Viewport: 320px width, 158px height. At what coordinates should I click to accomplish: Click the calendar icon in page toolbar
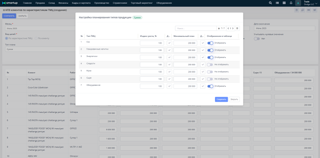[x=297, y=10]
